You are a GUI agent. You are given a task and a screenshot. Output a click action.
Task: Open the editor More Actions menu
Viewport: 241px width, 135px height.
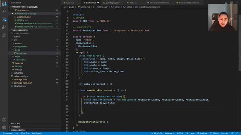tap(237, 3)
